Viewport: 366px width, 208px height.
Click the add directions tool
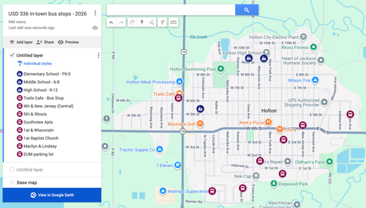pos(162,22)
